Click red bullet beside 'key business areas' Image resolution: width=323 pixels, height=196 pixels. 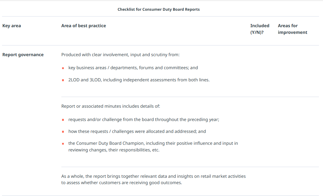coord(63,68)
